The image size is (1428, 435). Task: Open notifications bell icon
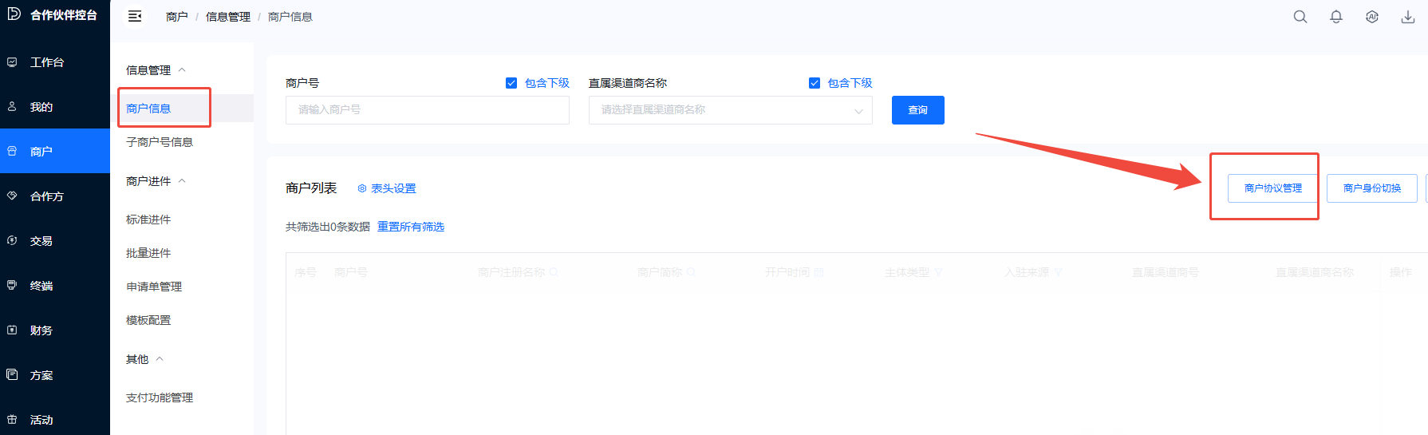click(x=1335, y=17)
